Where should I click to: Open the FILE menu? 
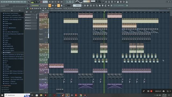2,2
